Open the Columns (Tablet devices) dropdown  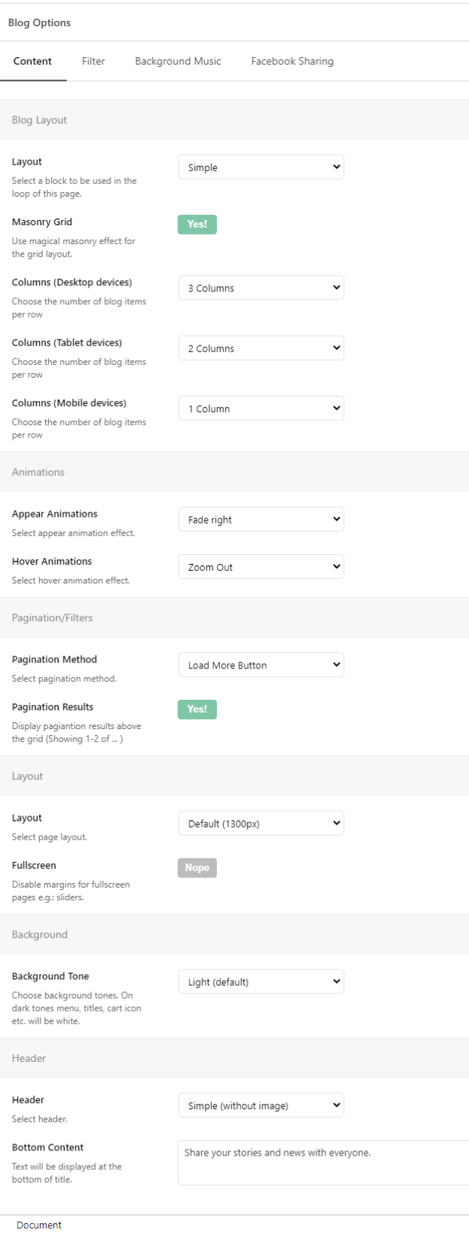coord(261,348)
